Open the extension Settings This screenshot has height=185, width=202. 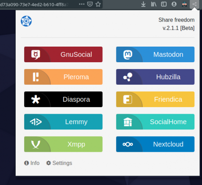click(x=59, y=163)
